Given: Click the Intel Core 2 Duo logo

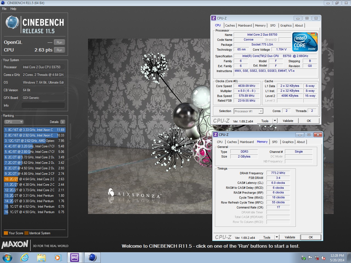Looking at the screenshot, I should [x=305, y=42].
